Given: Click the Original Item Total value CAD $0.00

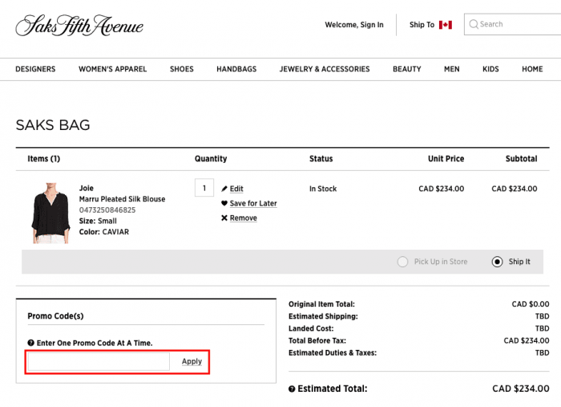Looking at the screenshot, I should pyautogui.click(x=531, y=304).
